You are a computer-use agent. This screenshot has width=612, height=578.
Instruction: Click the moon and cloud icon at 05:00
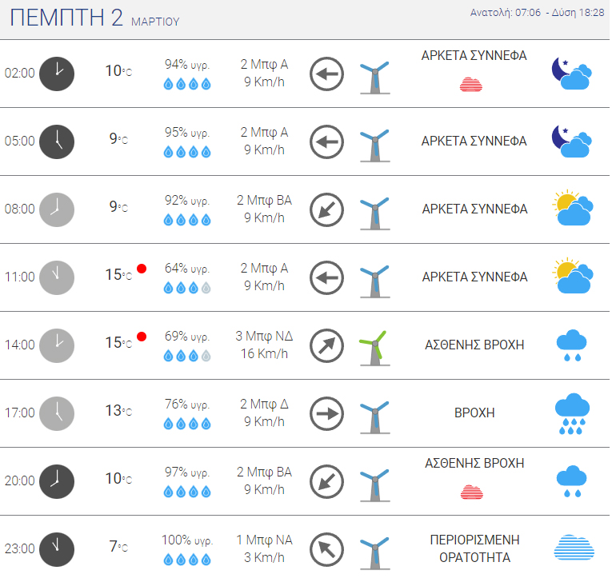572,142
